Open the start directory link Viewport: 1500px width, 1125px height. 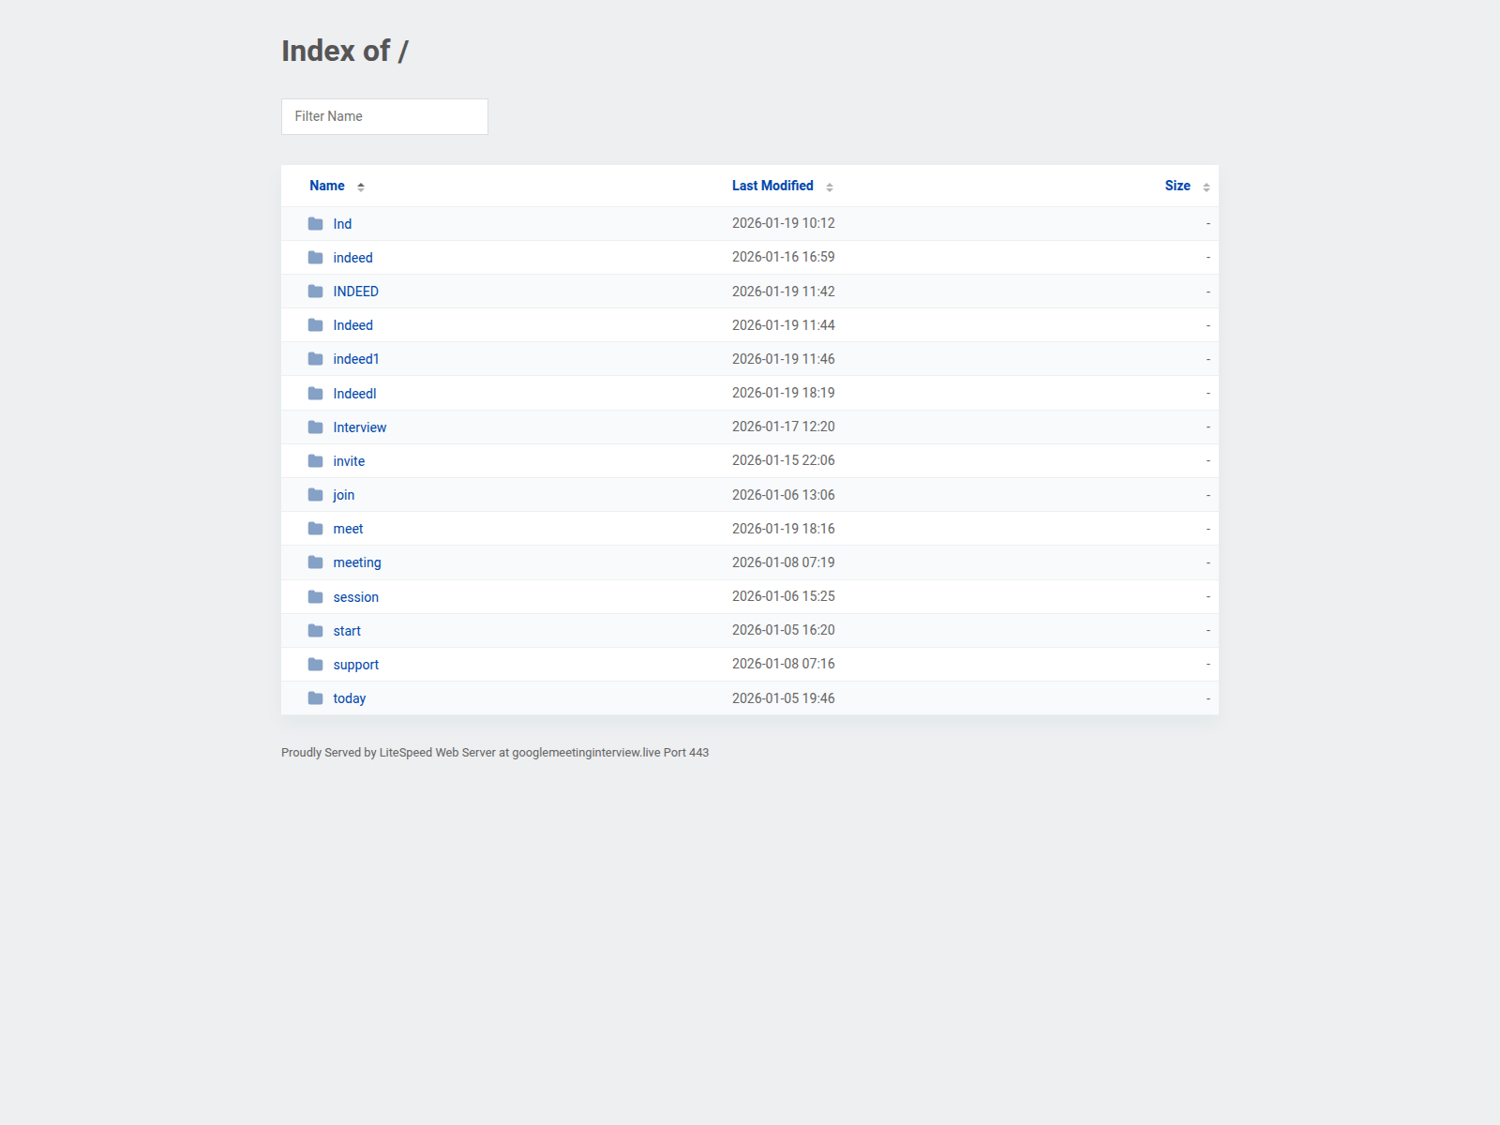pyautogui.click(x=347, y=631)
